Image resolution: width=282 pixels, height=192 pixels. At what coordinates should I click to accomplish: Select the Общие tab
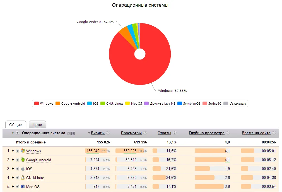click(16, 125)
